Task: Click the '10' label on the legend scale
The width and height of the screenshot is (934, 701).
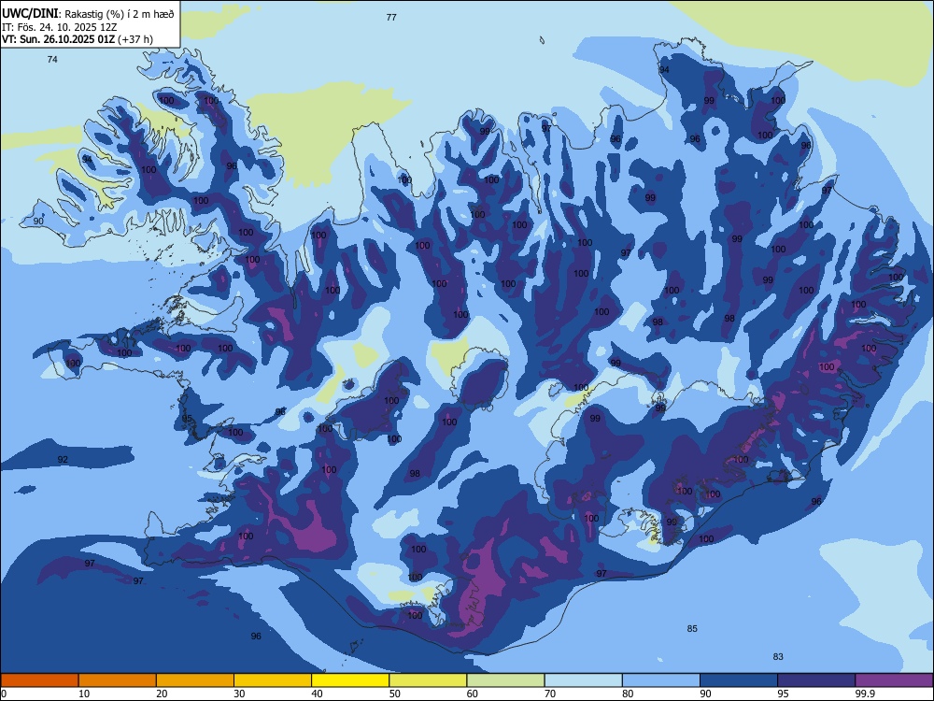Action: pyautogui.click(x=84, y=694)
